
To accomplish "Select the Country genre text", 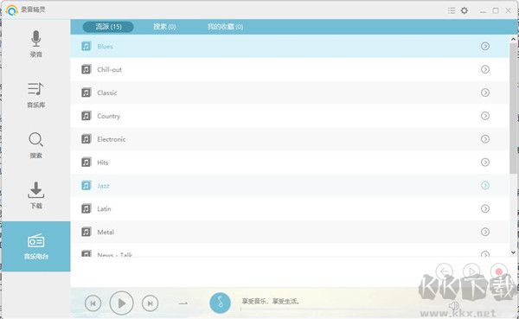I will click(109, 116).
